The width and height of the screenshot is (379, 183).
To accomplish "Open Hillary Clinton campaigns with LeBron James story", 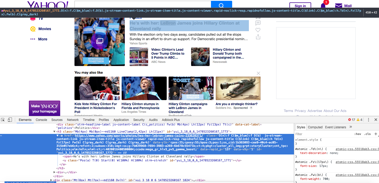I will click(188, 108).
